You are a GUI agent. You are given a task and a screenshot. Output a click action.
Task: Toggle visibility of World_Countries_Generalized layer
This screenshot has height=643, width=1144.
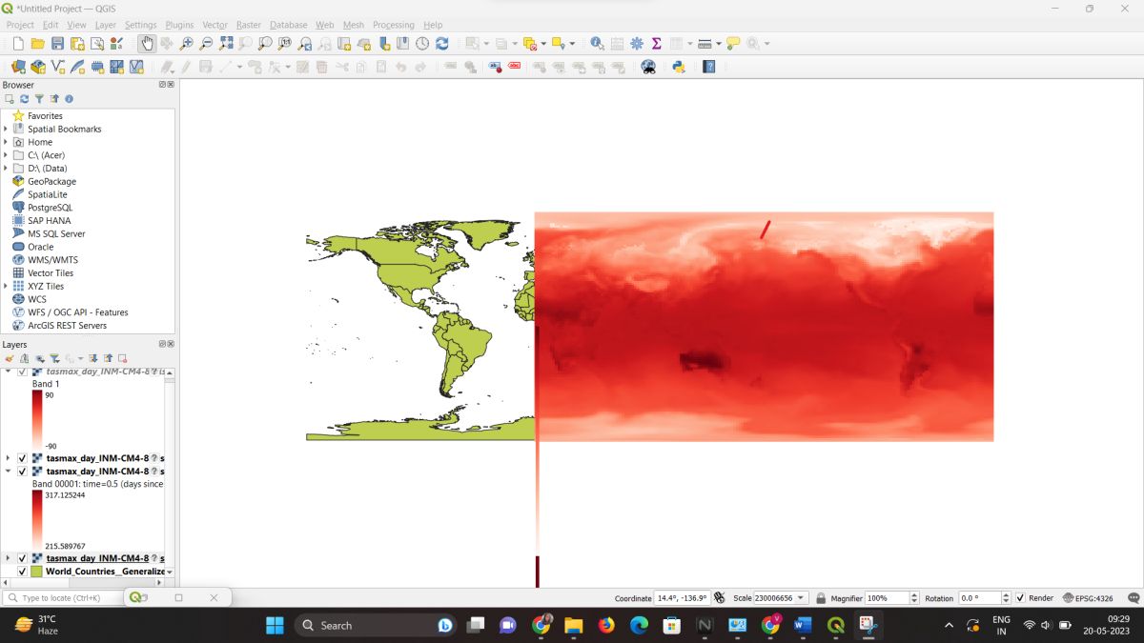click(22, 572)
